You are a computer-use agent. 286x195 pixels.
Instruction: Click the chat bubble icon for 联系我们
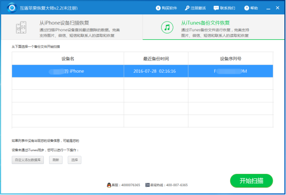(x=216, y=8)
